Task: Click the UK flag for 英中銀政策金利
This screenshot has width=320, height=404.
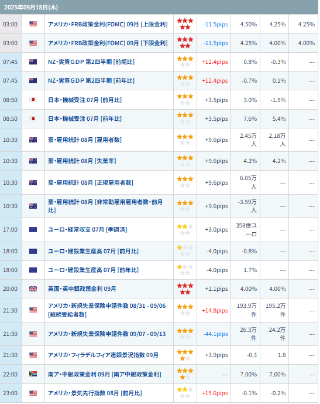Action: tap(33, 289)
